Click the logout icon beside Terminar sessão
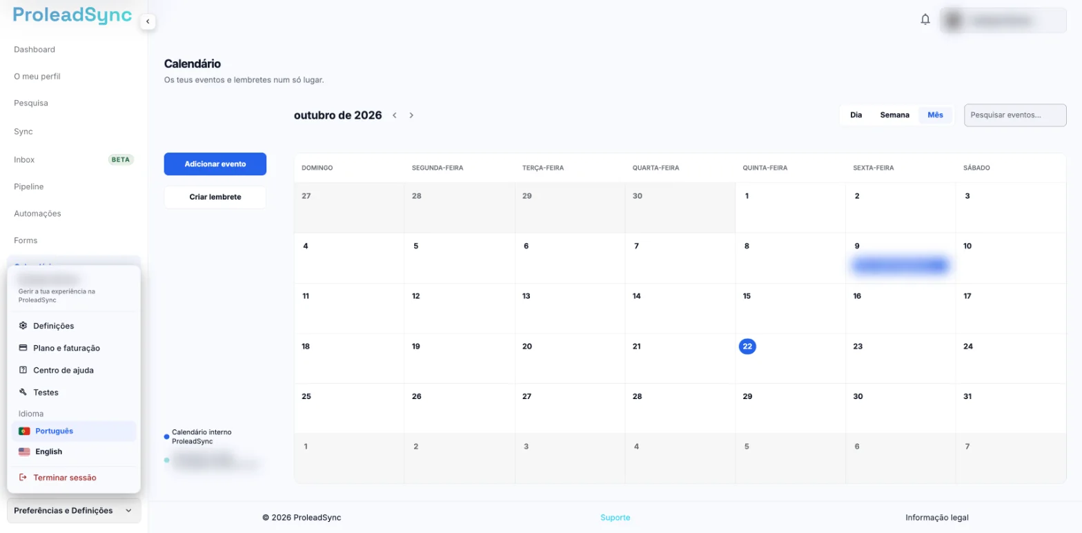 [23, 478]
